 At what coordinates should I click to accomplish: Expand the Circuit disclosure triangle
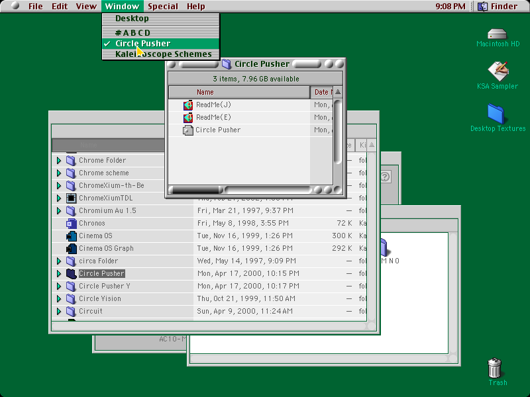pos(59,311)
